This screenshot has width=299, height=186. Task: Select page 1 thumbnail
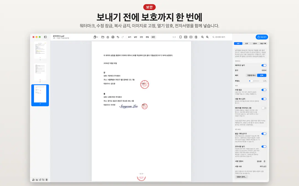pyautogui.click(x=40, y=50)
